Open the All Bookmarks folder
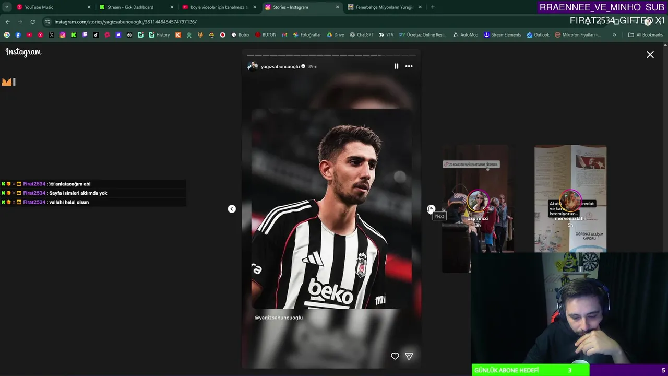Image resolution: width=668 pixels, height=376 pixels. (x=646, y=35)
